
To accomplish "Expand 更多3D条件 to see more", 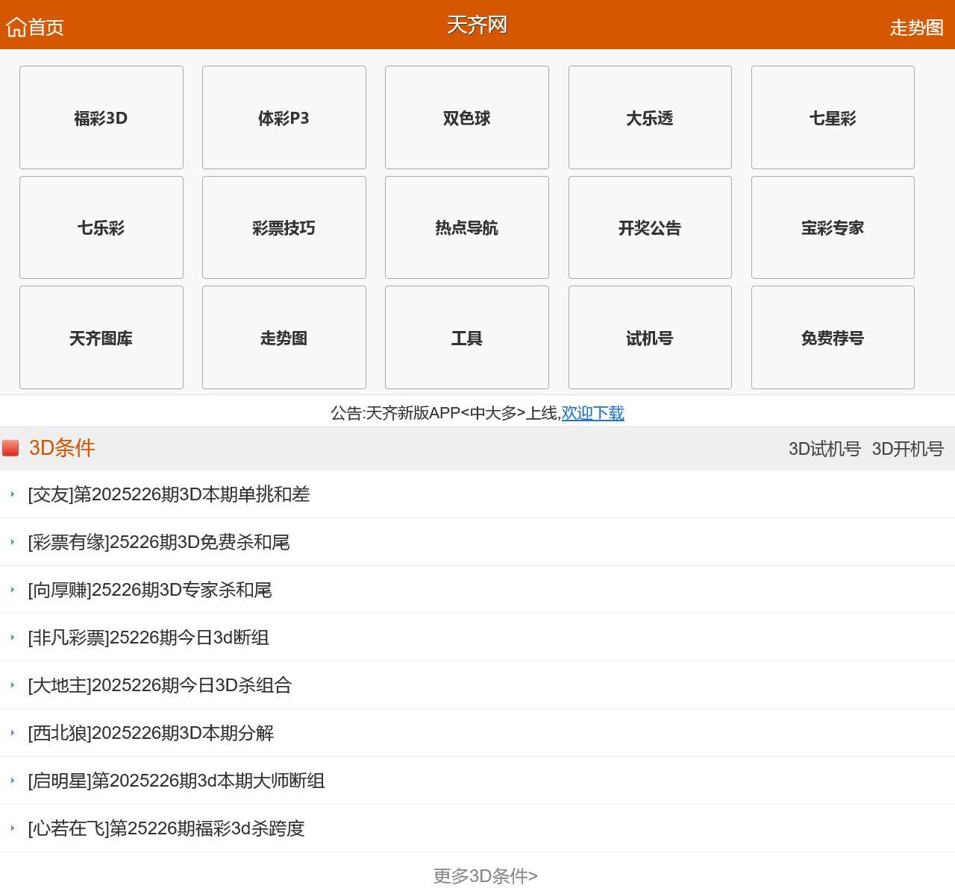I will pos(485,876).
